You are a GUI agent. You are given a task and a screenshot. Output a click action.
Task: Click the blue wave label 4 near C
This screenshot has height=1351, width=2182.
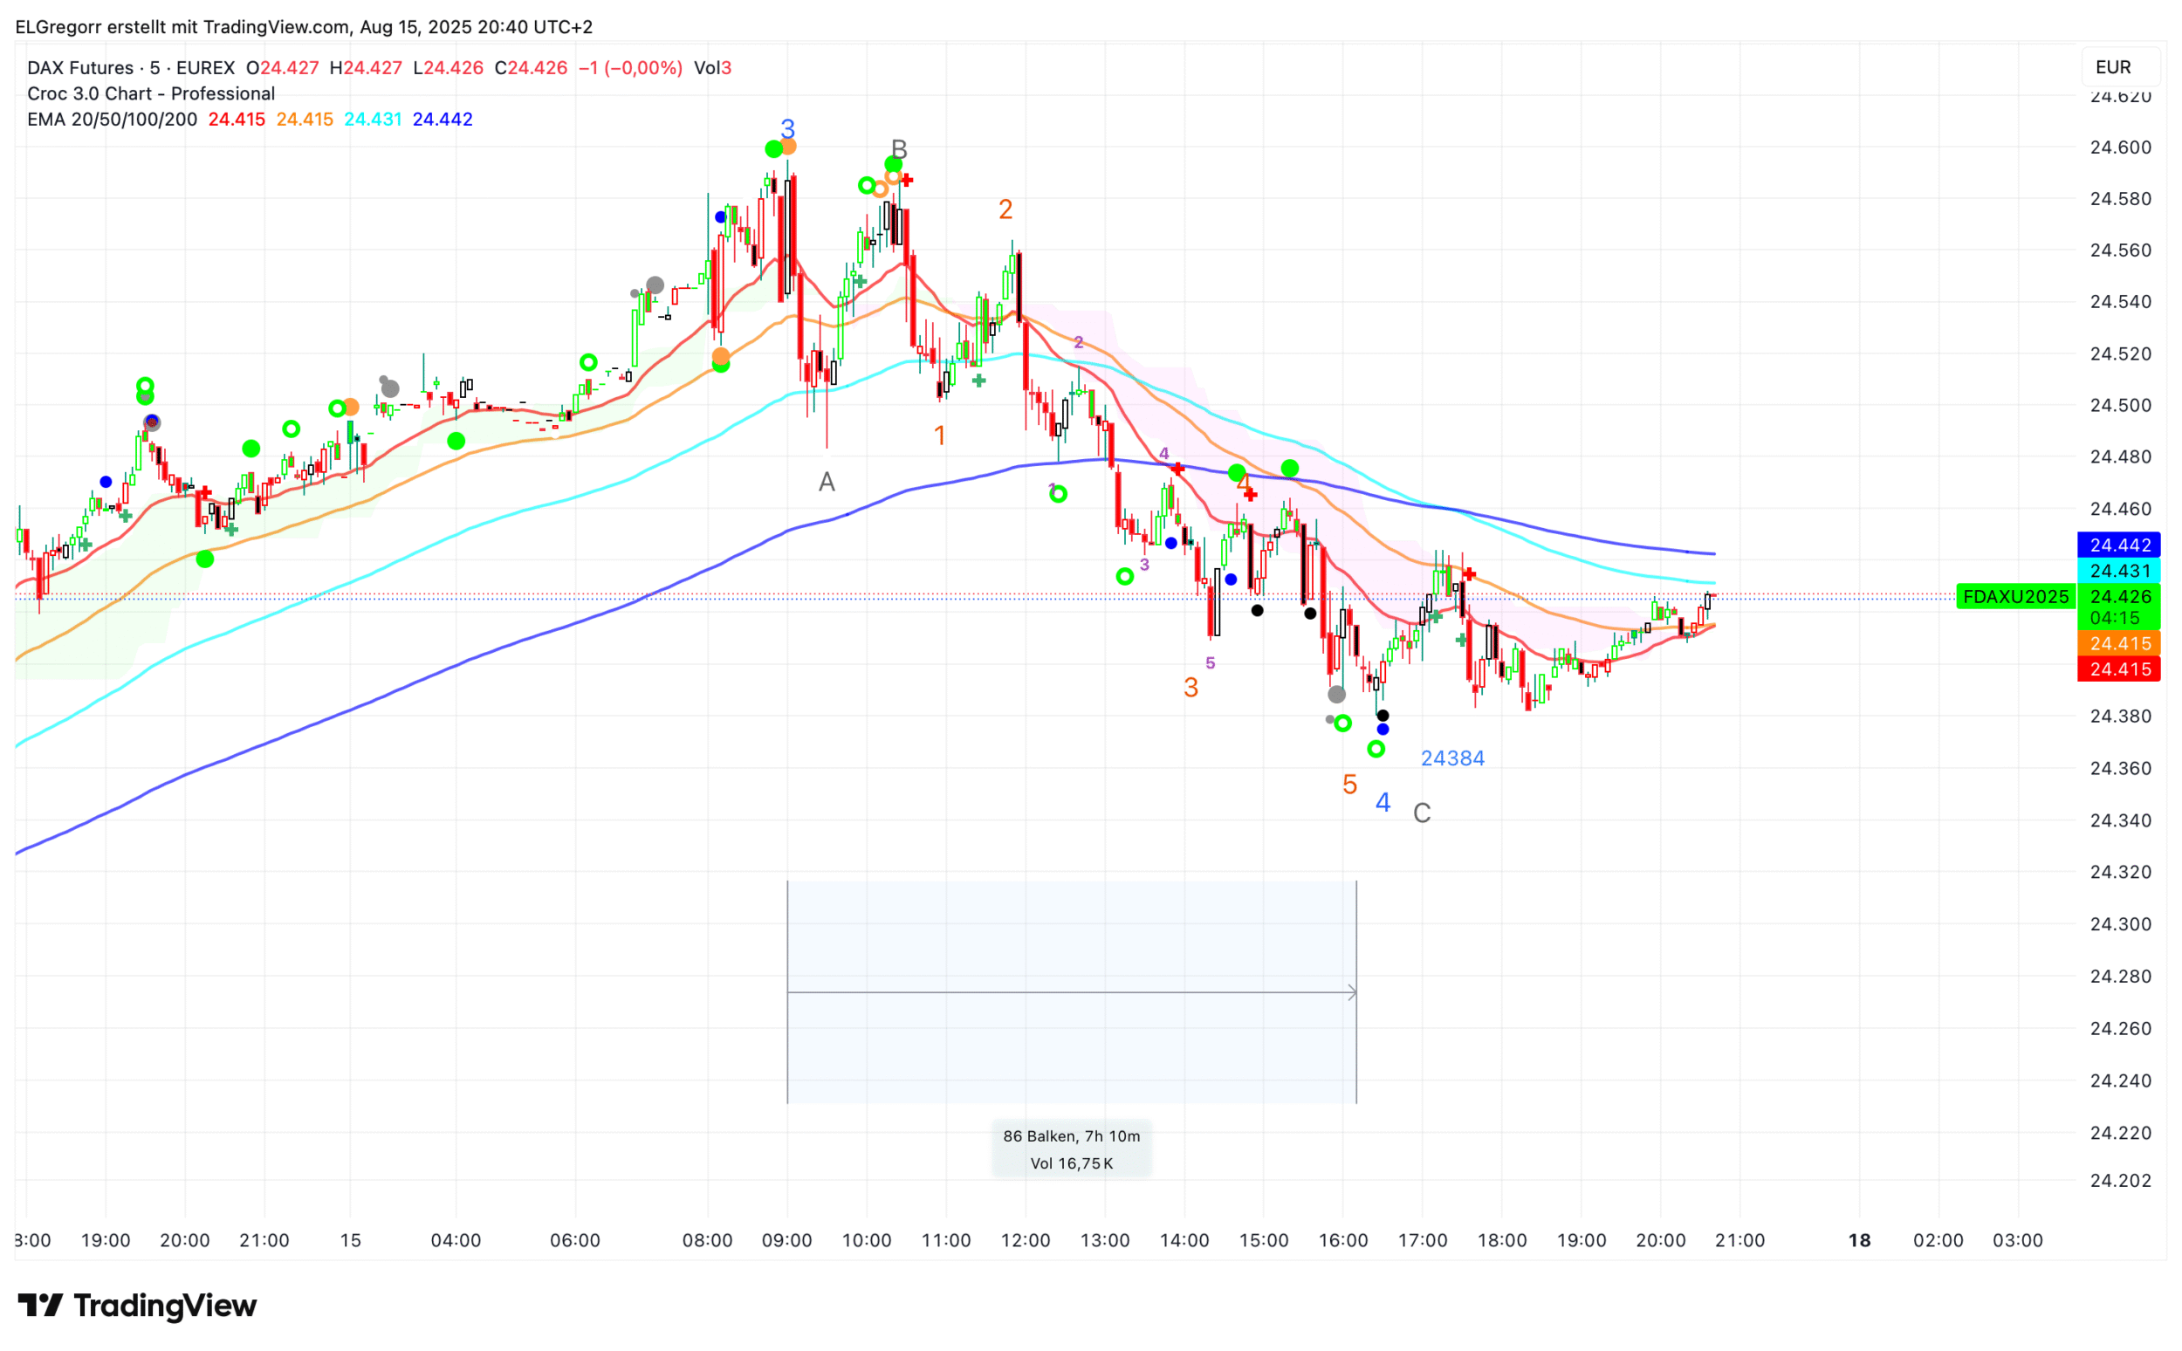pos(1383,802)
